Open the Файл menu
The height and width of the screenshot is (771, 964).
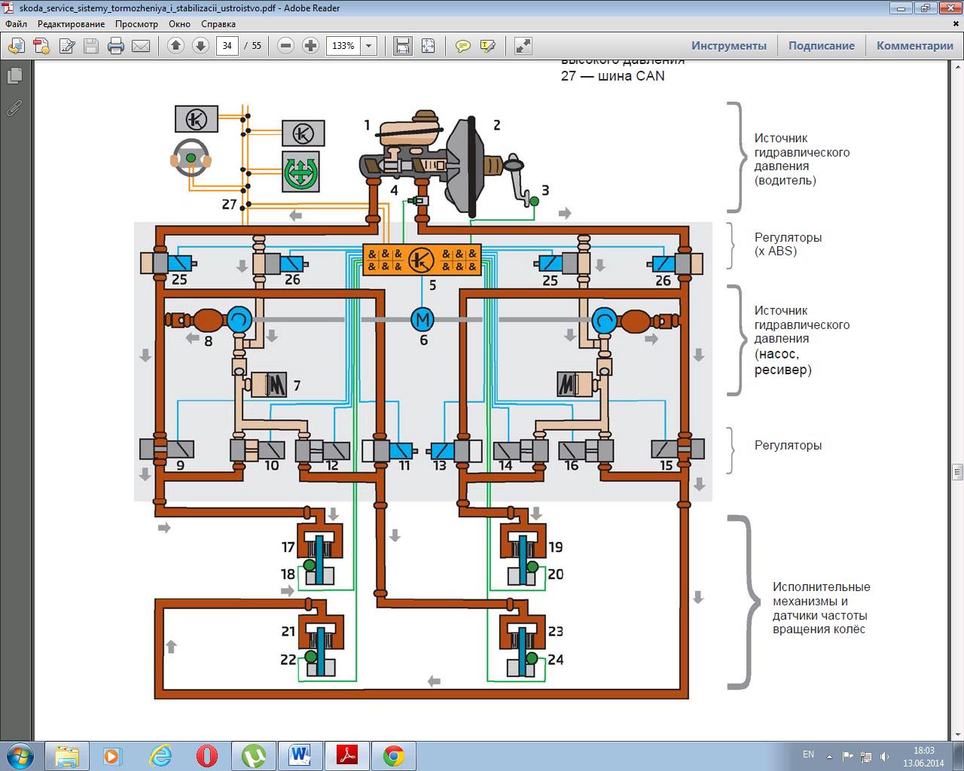pos(16,24)
